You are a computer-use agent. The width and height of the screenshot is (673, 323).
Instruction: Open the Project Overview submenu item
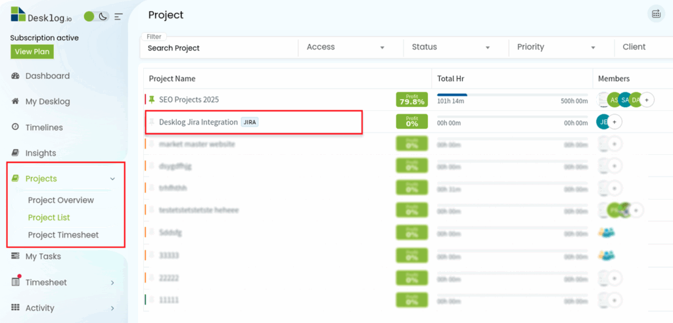click(x=60, y=200)
